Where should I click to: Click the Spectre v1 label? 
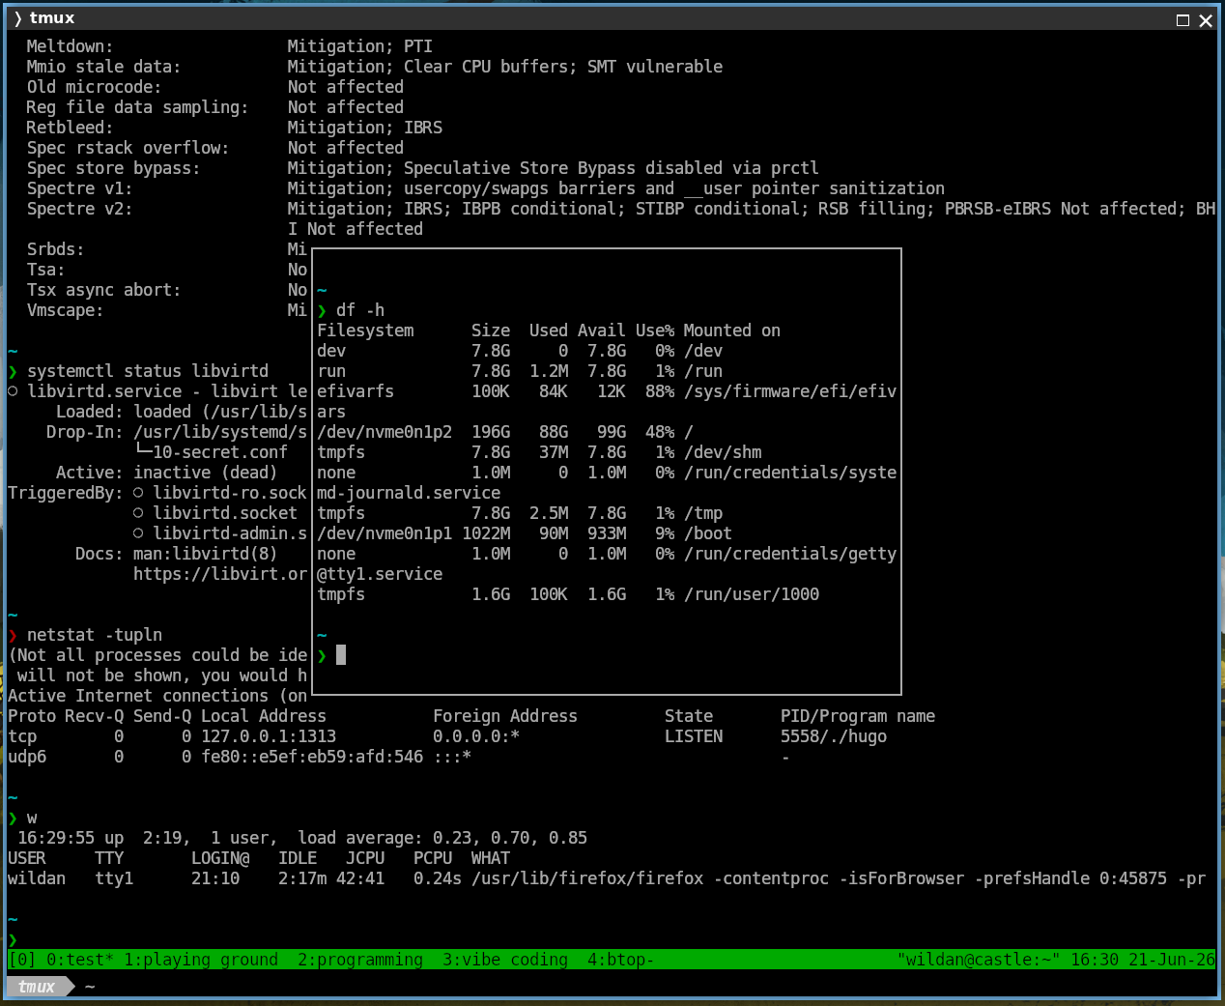80,188
